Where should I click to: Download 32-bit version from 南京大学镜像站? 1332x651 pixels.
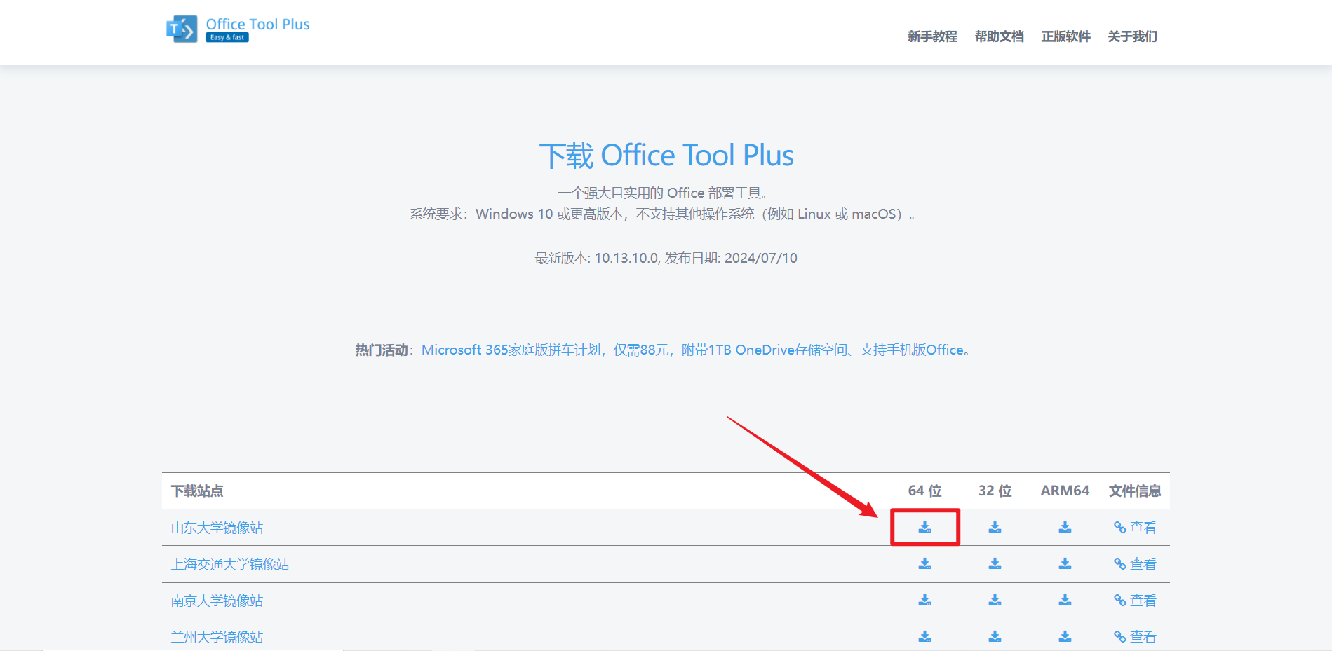(x=995, y=600)
